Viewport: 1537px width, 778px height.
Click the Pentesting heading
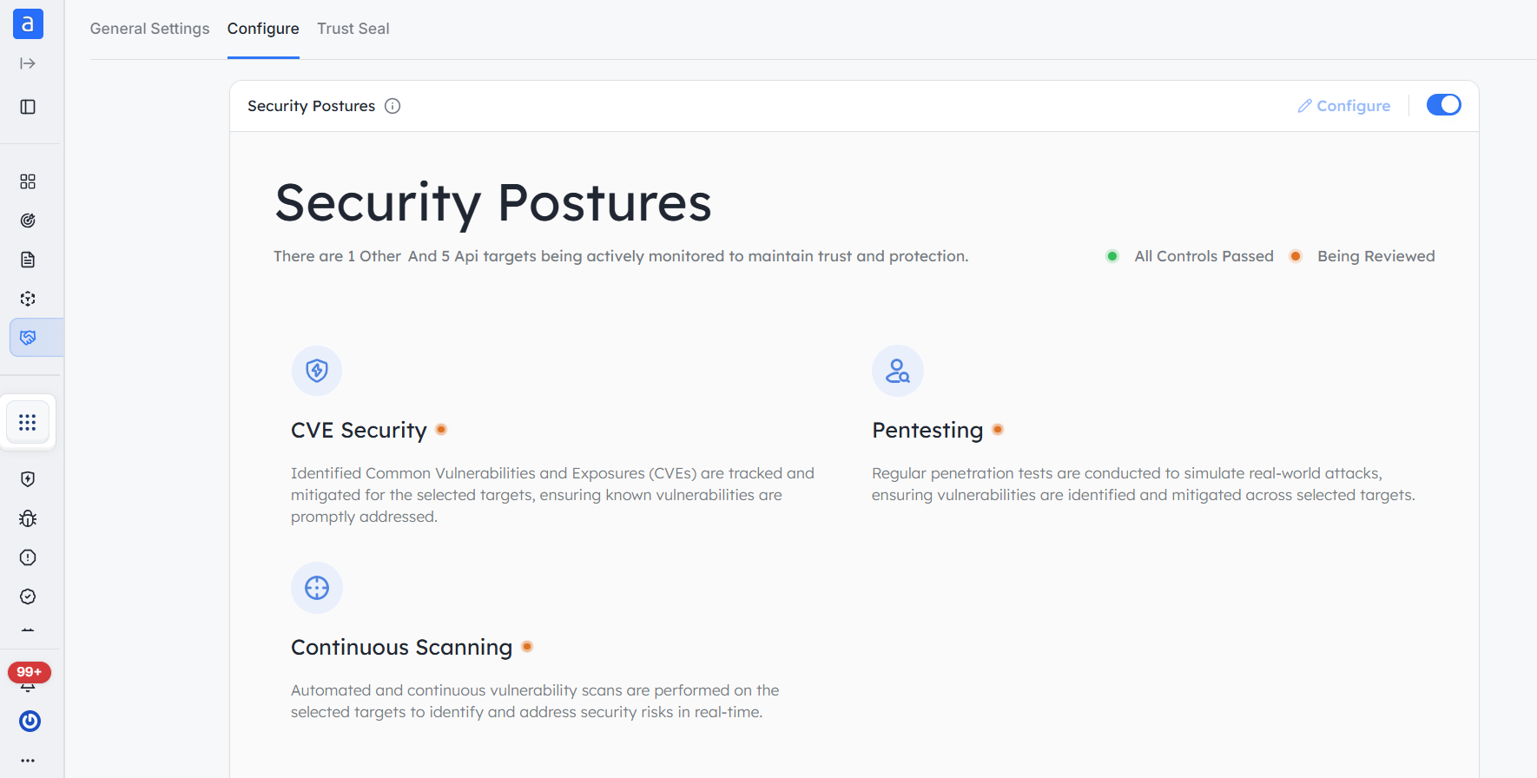[927, 430]
